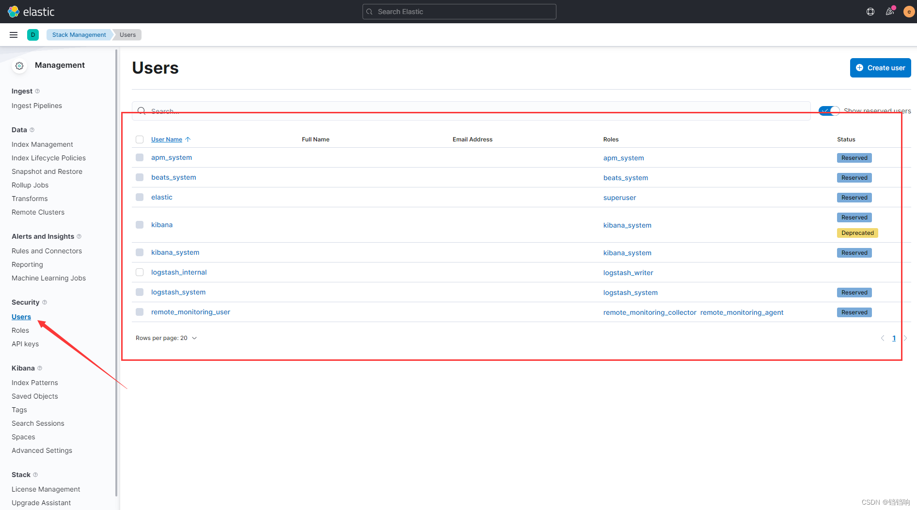Click the Search Elastic field

459,12
